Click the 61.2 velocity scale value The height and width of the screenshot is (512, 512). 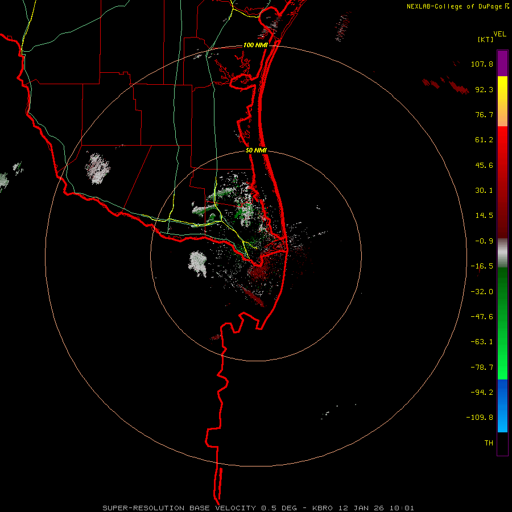tap(484, 140)
